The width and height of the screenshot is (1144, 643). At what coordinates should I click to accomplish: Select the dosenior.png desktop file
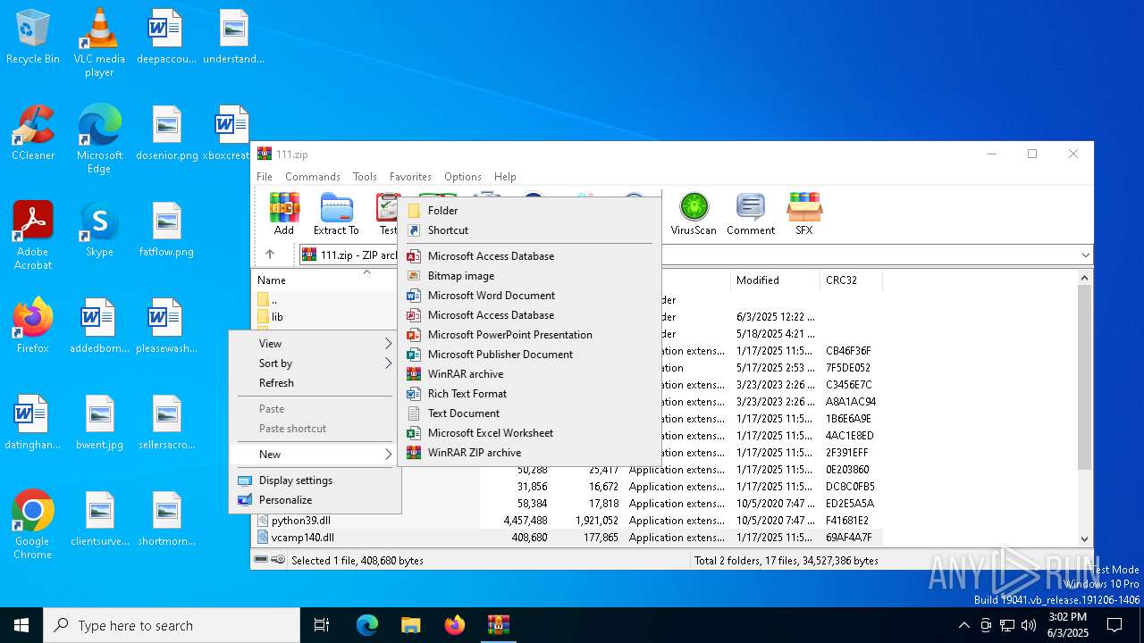(x=166, y=133)
